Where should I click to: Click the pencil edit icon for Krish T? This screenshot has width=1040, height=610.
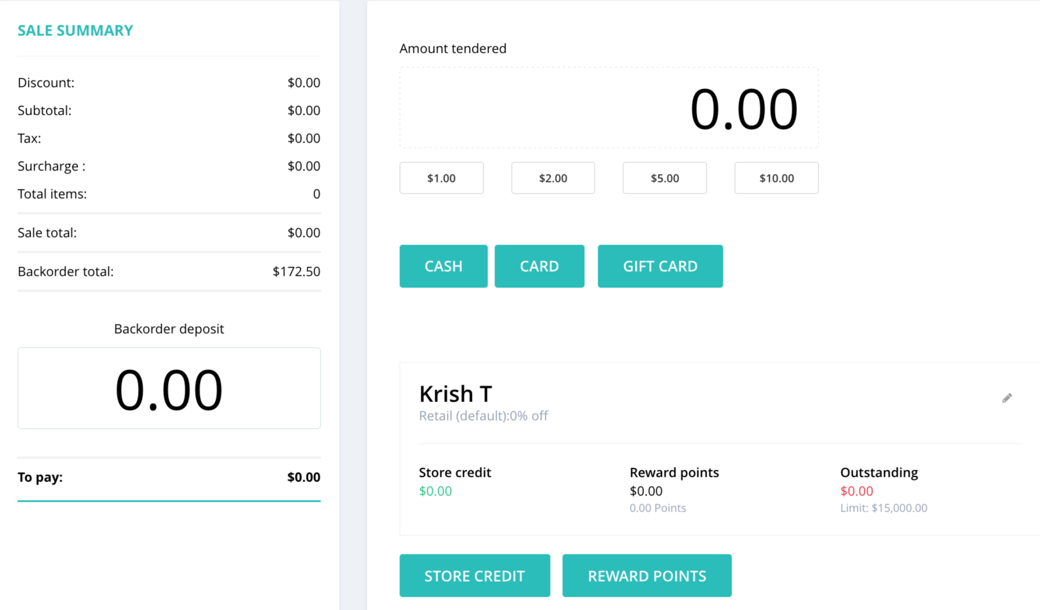point(1007,398)
